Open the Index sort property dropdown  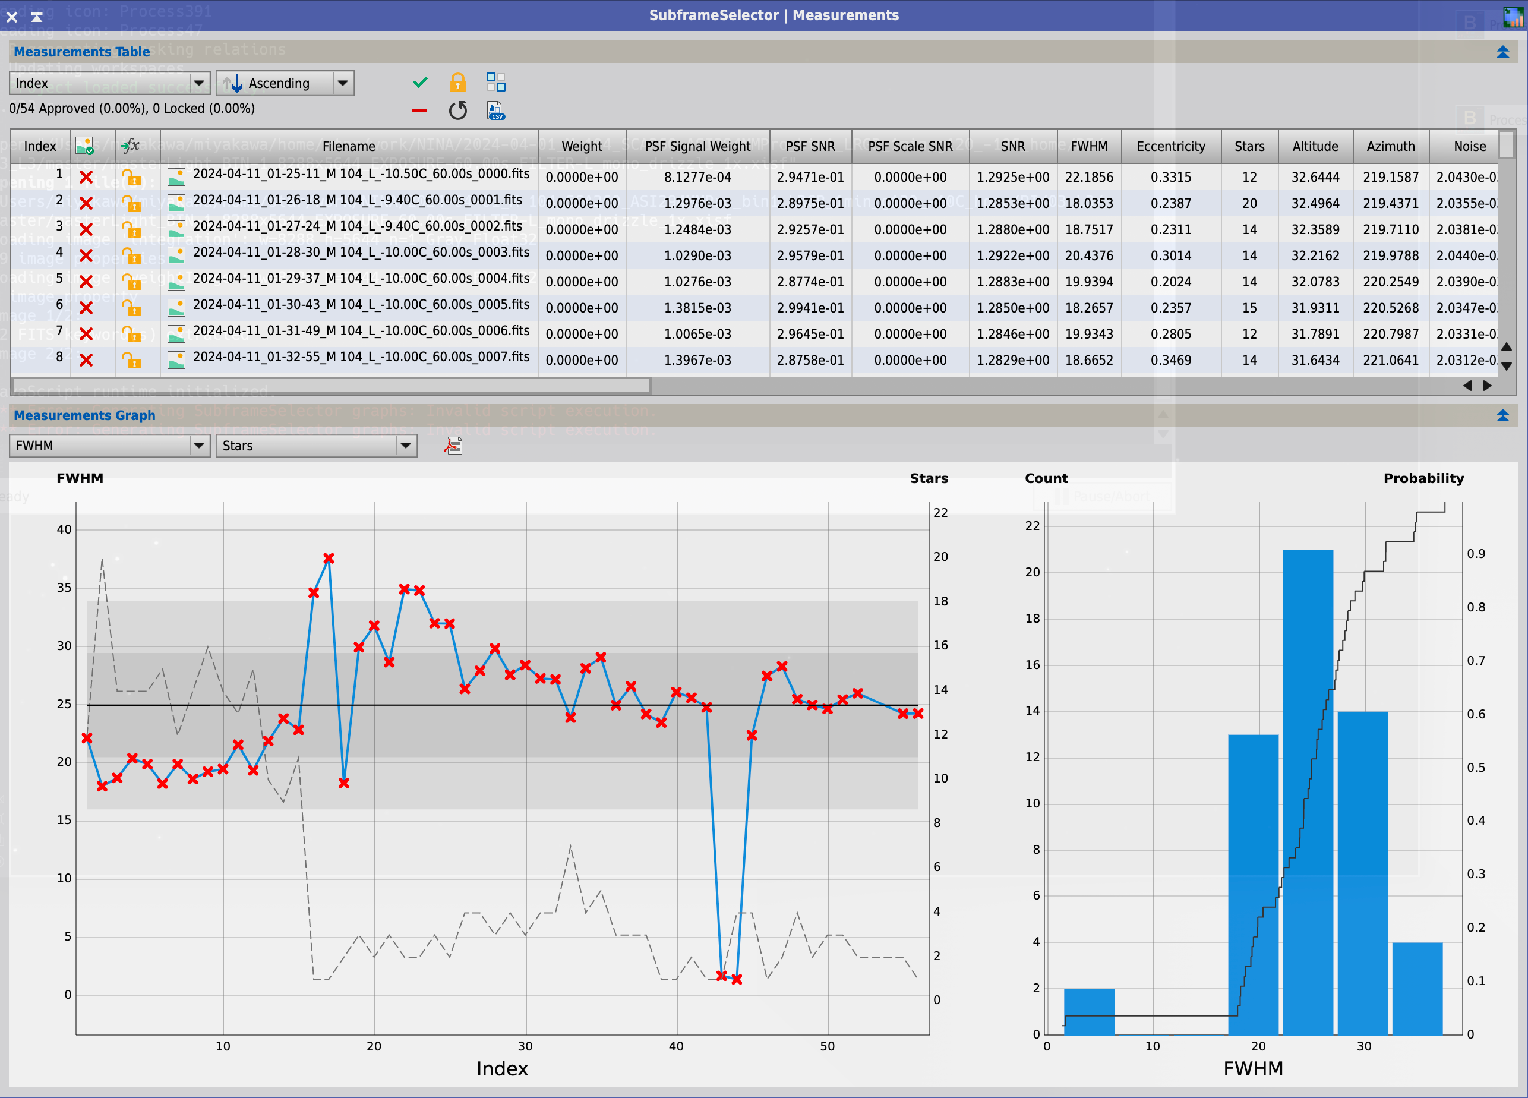[x=110, y=83]
